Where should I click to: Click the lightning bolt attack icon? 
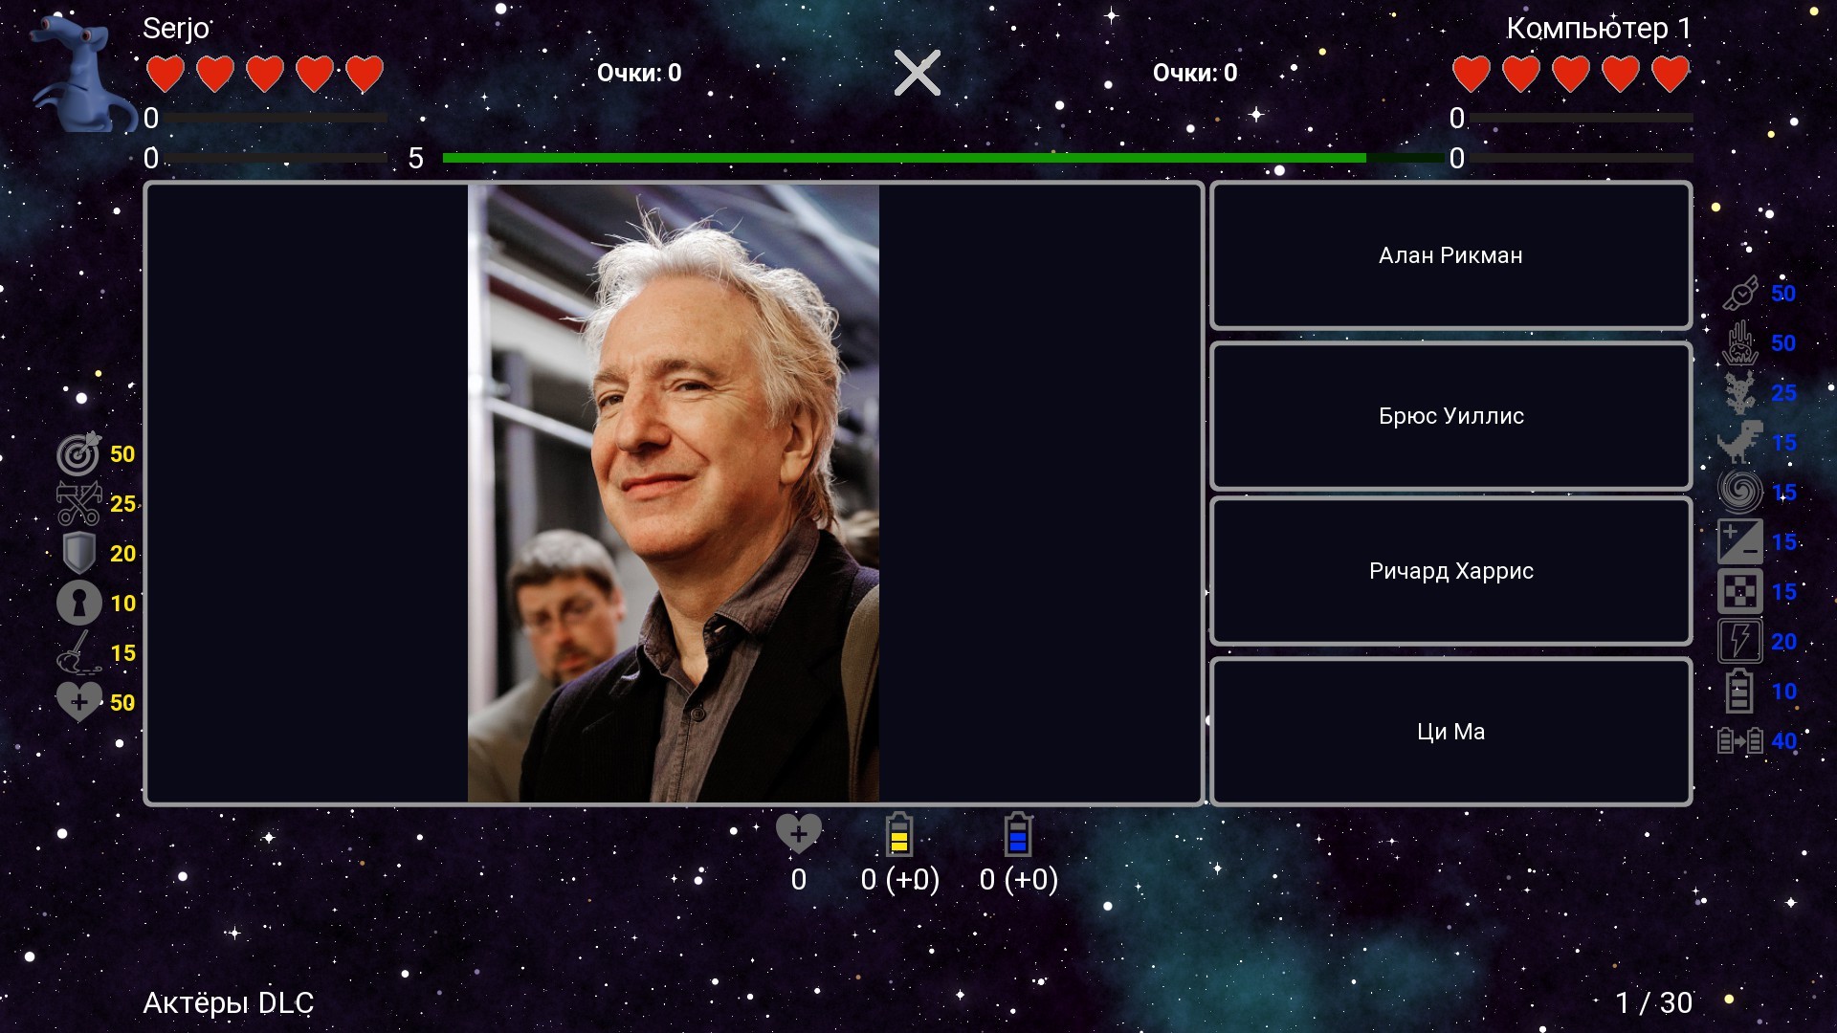click(x=1740, y=642)
